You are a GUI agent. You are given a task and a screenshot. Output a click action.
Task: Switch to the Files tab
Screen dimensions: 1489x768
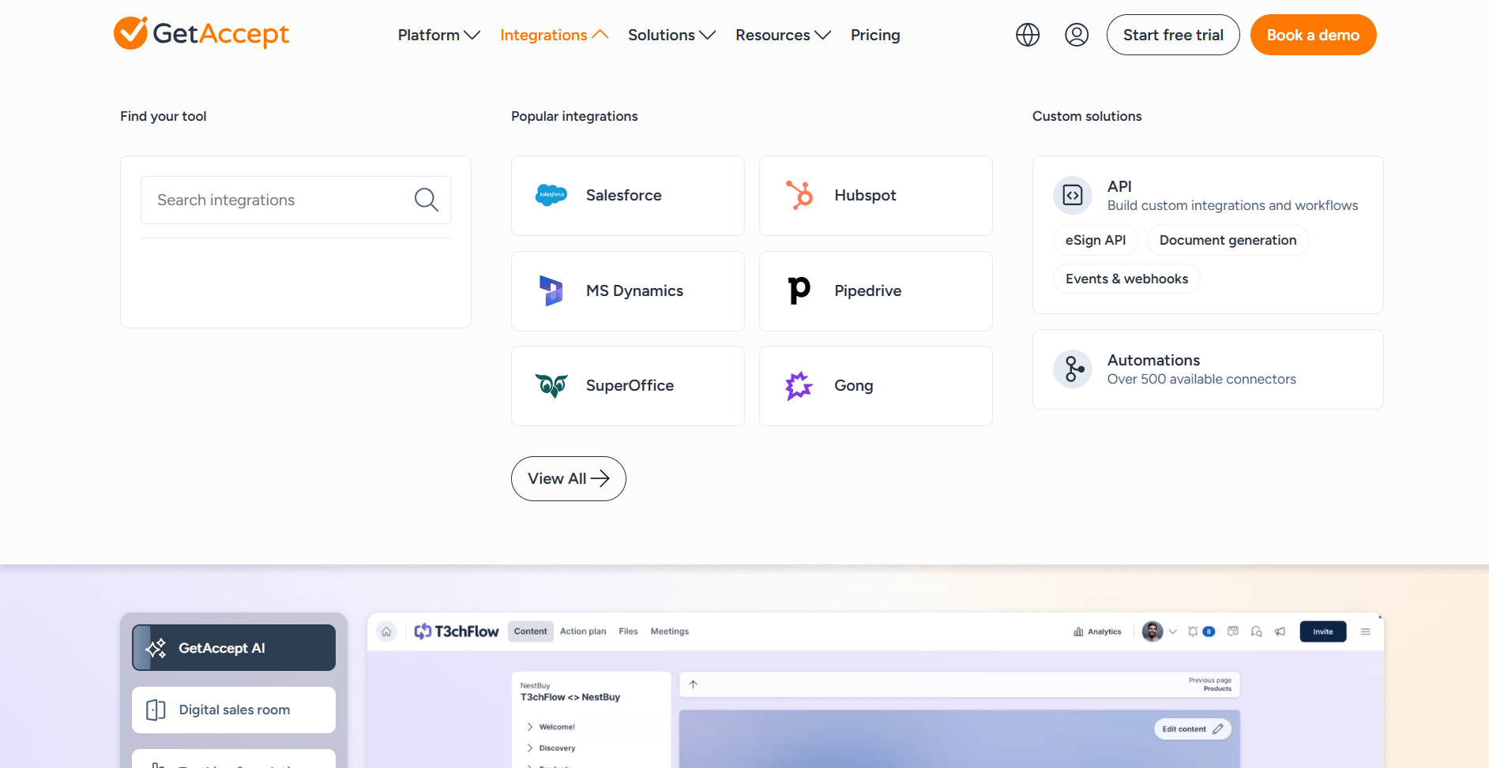coord(628,631)
